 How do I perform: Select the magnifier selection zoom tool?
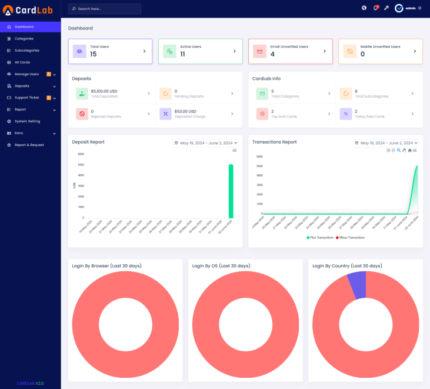(x=399, y=150)
